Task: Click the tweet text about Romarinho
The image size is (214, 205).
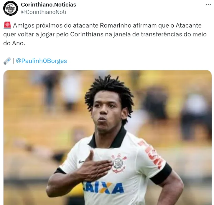Action: click(105, 34)
